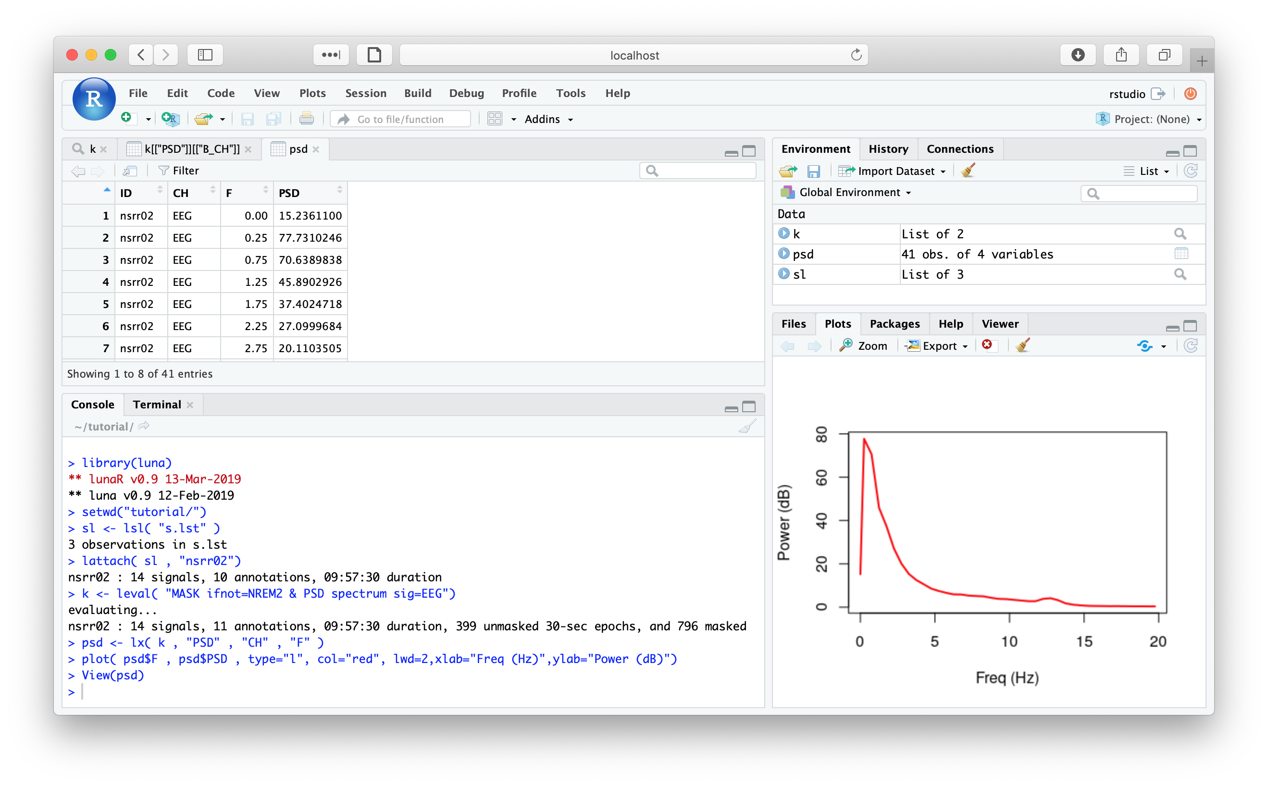The width and height of the screenshot is (1268, 786).
Task: Click the Zoom plot magnifier icon
Action: click(x=846, y=346)
